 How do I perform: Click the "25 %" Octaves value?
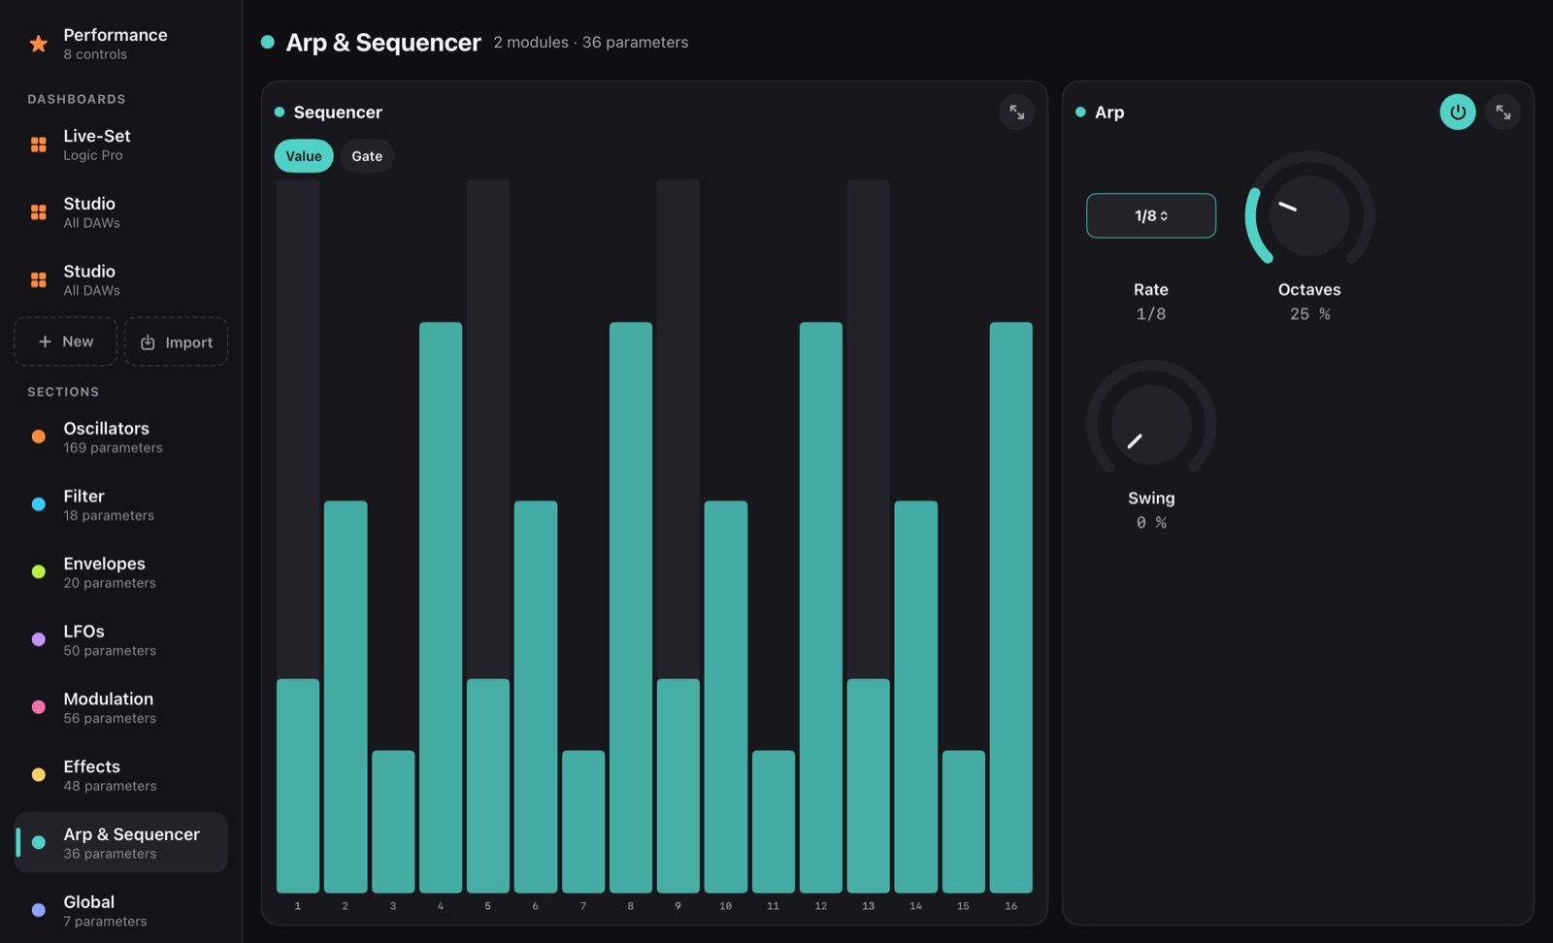tap(1309, 314)
